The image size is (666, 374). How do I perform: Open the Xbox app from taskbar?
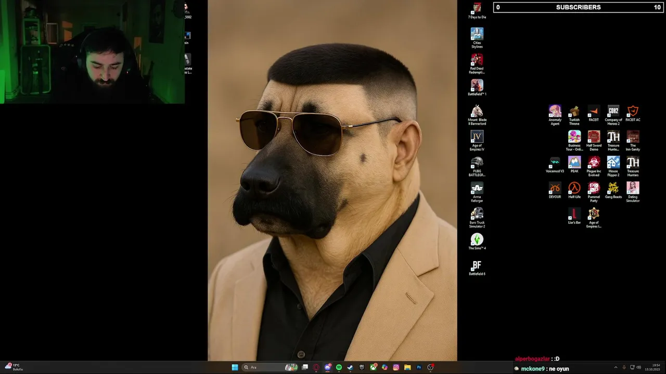coord(373,367)
